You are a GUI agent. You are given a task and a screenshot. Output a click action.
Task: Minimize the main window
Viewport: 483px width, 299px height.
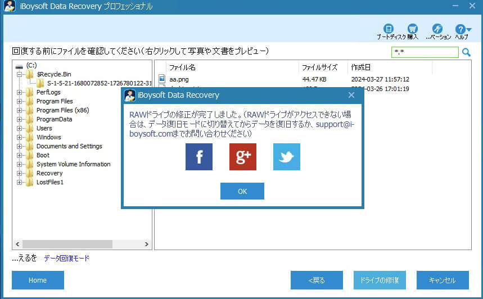click(x=455, y=6)
